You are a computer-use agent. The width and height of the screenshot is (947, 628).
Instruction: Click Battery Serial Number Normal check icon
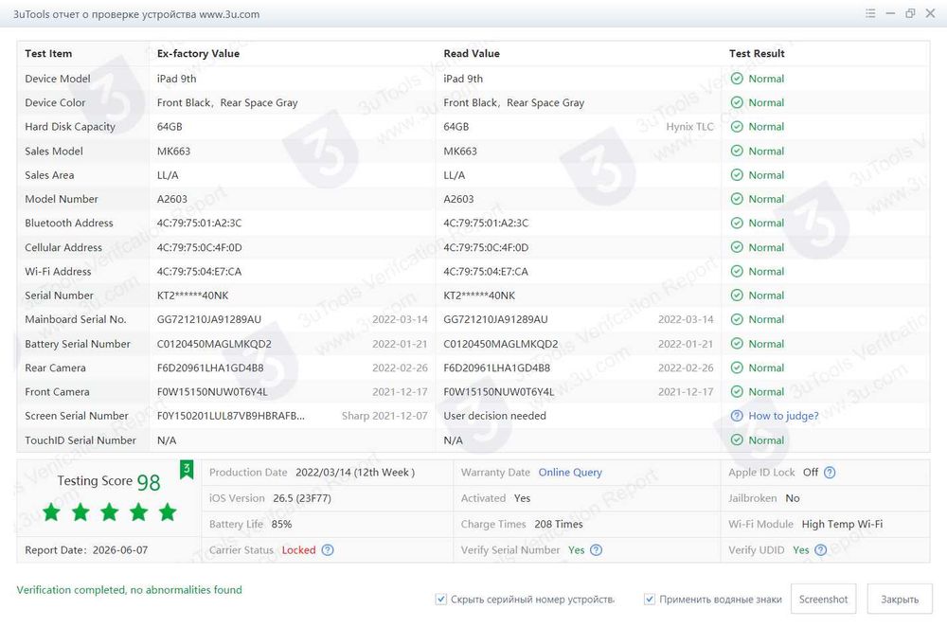[737, 344]
